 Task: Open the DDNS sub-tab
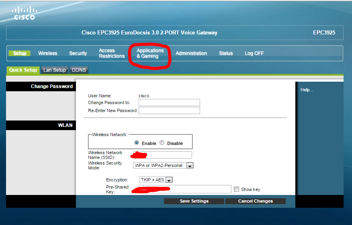pos(79,70)
